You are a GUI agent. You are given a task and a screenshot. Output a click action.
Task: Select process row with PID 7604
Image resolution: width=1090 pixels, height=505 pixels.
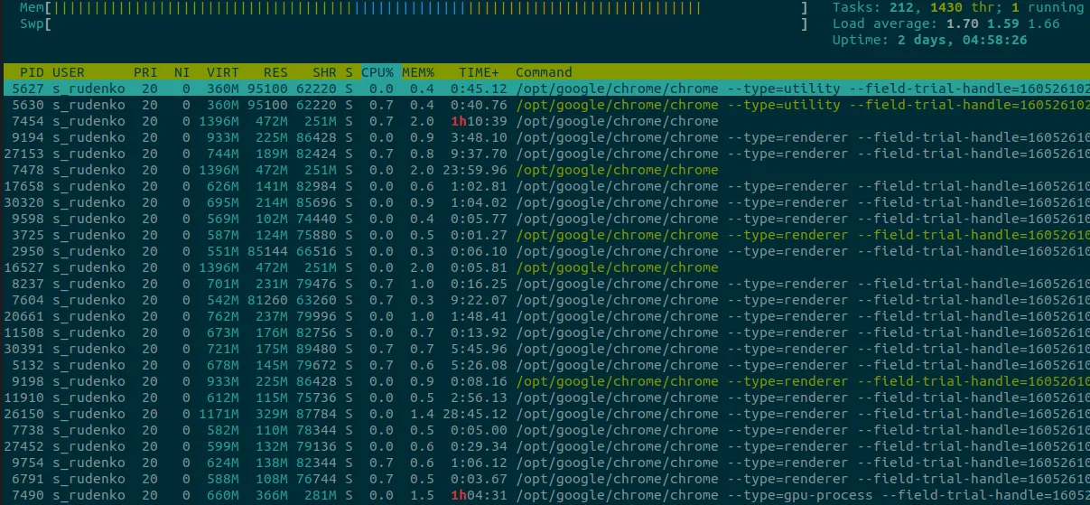coord(545,300)
